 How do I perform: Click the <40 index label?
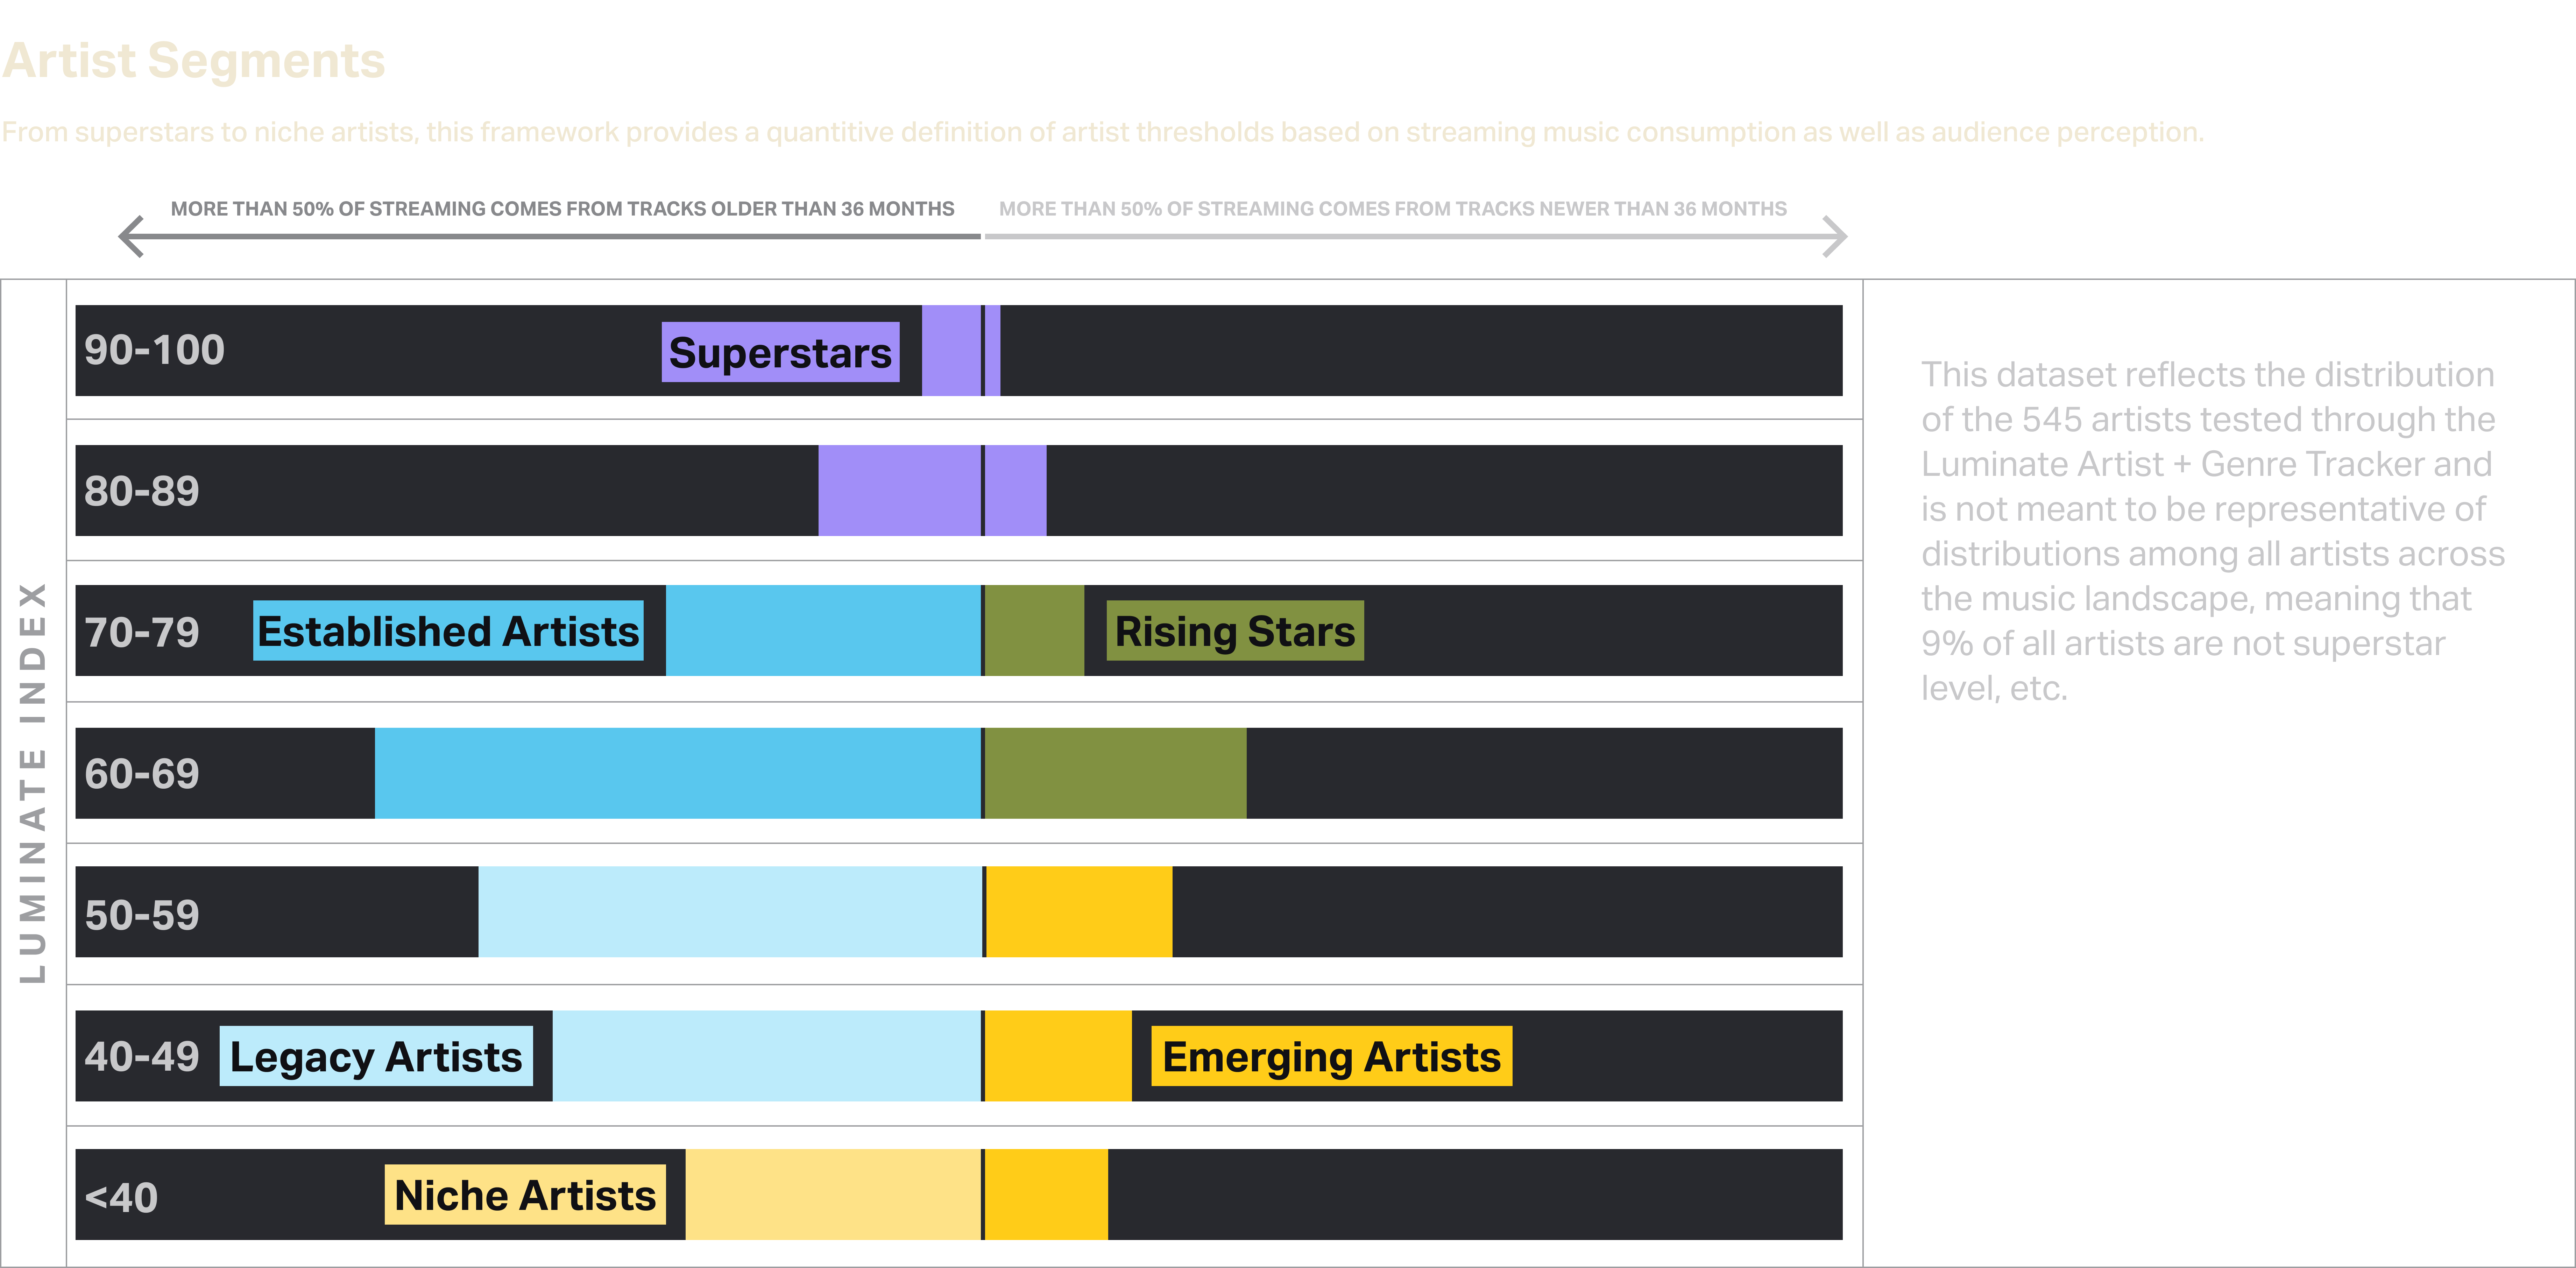(121, 1197)
